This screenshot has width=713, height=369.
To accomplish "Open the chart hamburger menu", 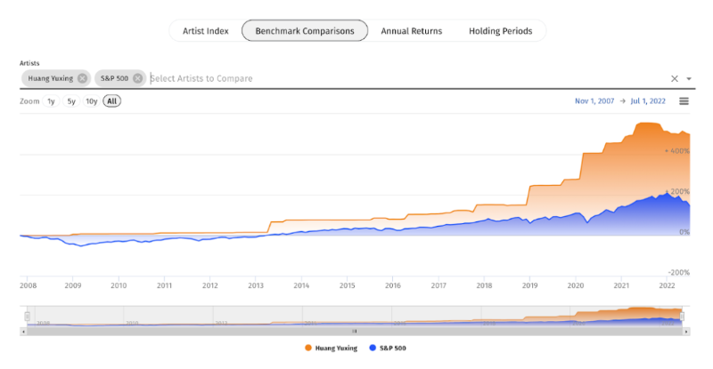I will click(x=684, y=101).
